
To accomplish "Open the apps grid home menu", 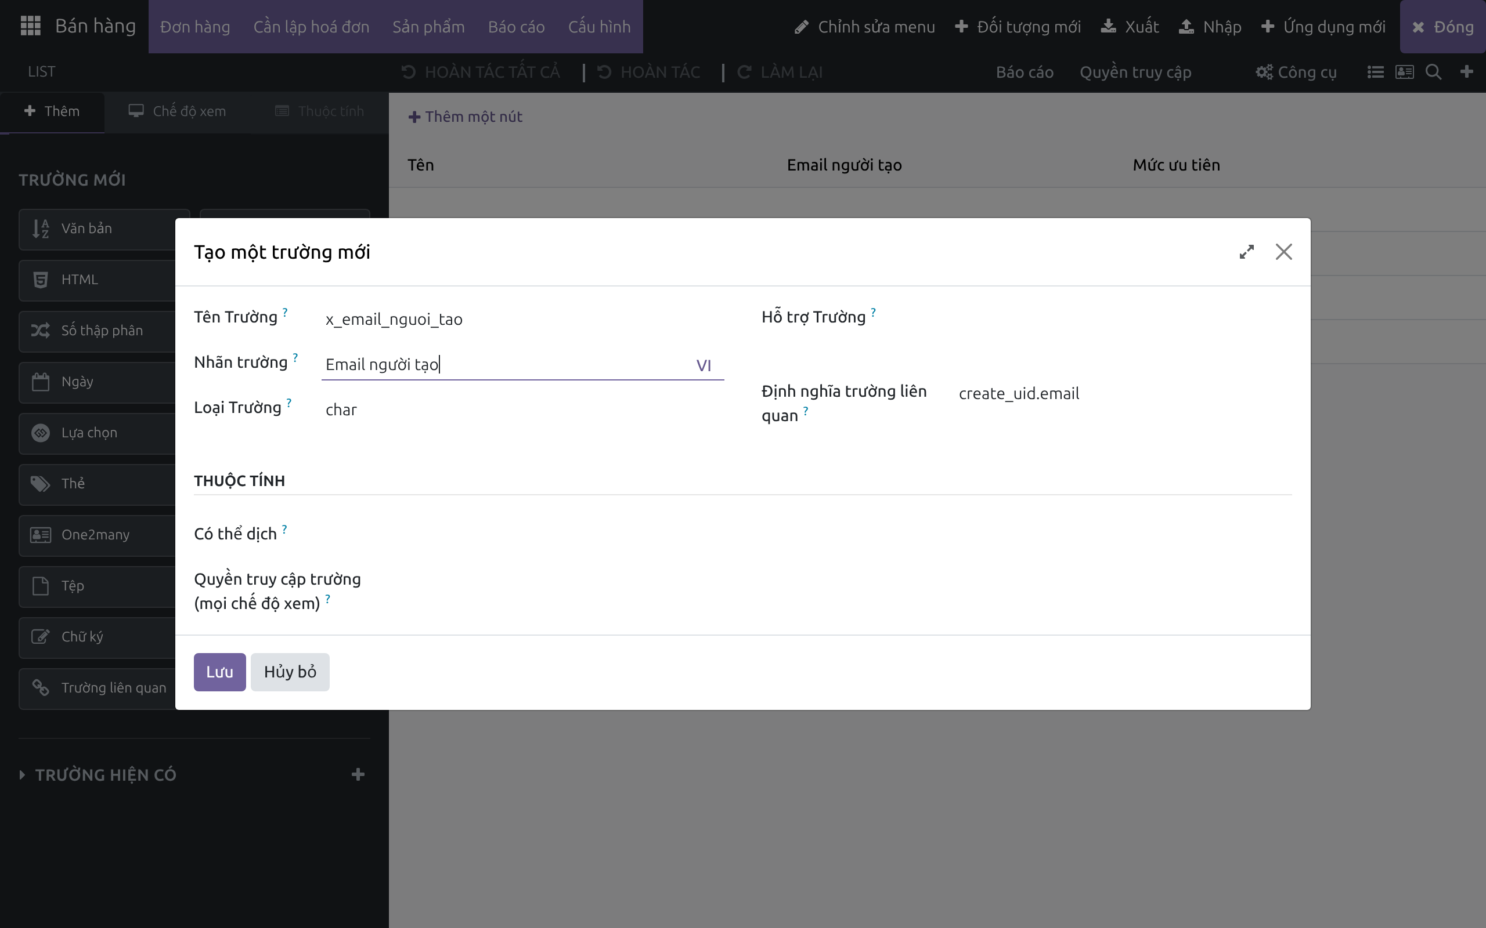I will click(x=30, y=27).
